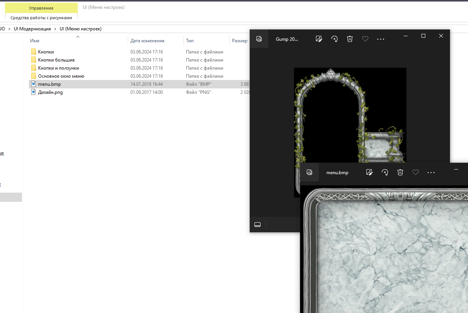
Task: Select Средства работы с рисунками tab
Action: point(41,18)
